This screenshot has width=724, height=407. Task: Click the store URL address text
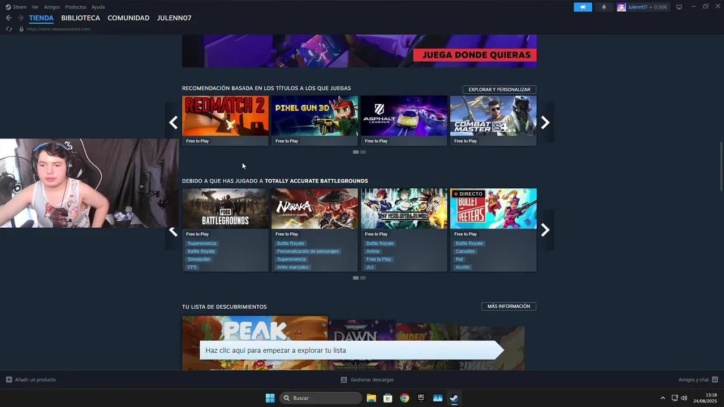[x=58, y=29]
